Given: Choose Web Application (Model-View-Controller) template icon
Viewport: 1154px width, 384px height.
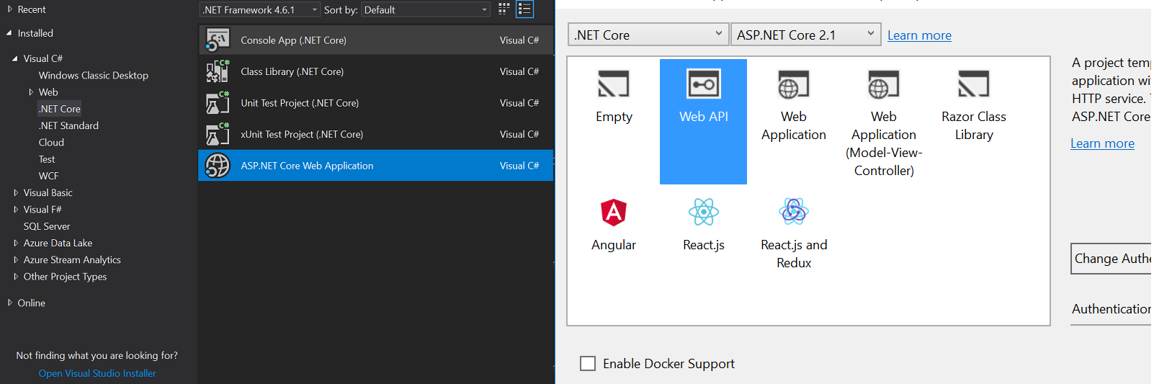Looking at the screenshot, I should point(884,84).
